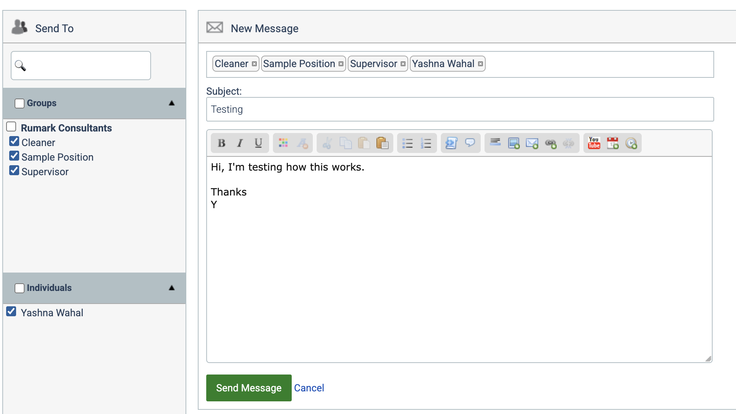Insert an image into the message
This screenshot has width=736, height=414.
click(514, 143)
